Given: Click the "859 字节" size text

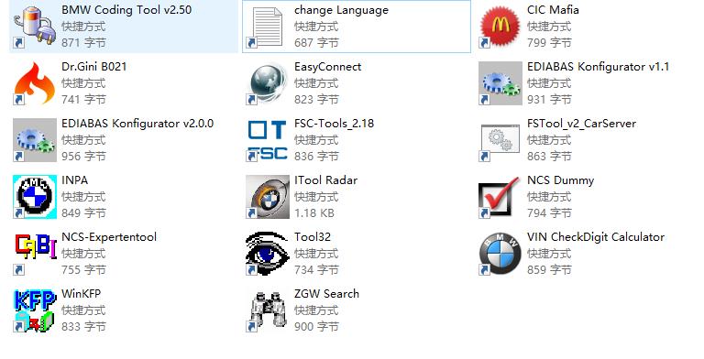Looking at the screenshot, I should point(549,269).
